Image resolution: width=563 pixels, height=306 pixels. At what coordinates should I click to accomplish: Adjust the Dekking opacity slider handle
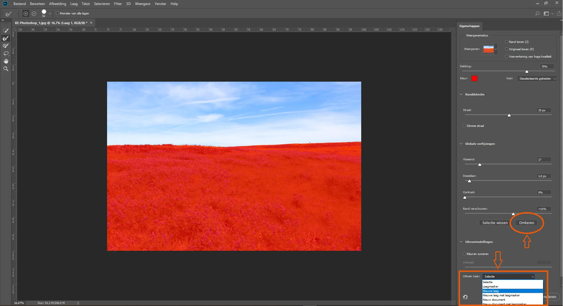click(x=527, y=71)
